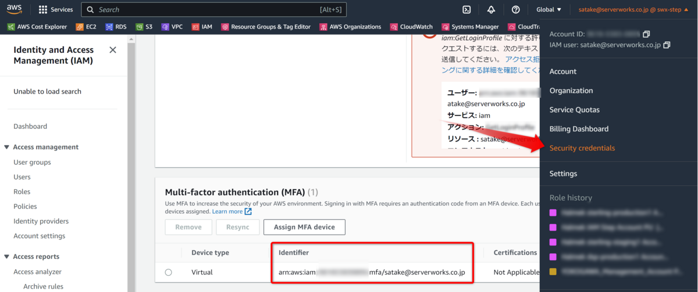Open the Services grid menu
Viewport: 698px width, 292px height.
point(56,9)
